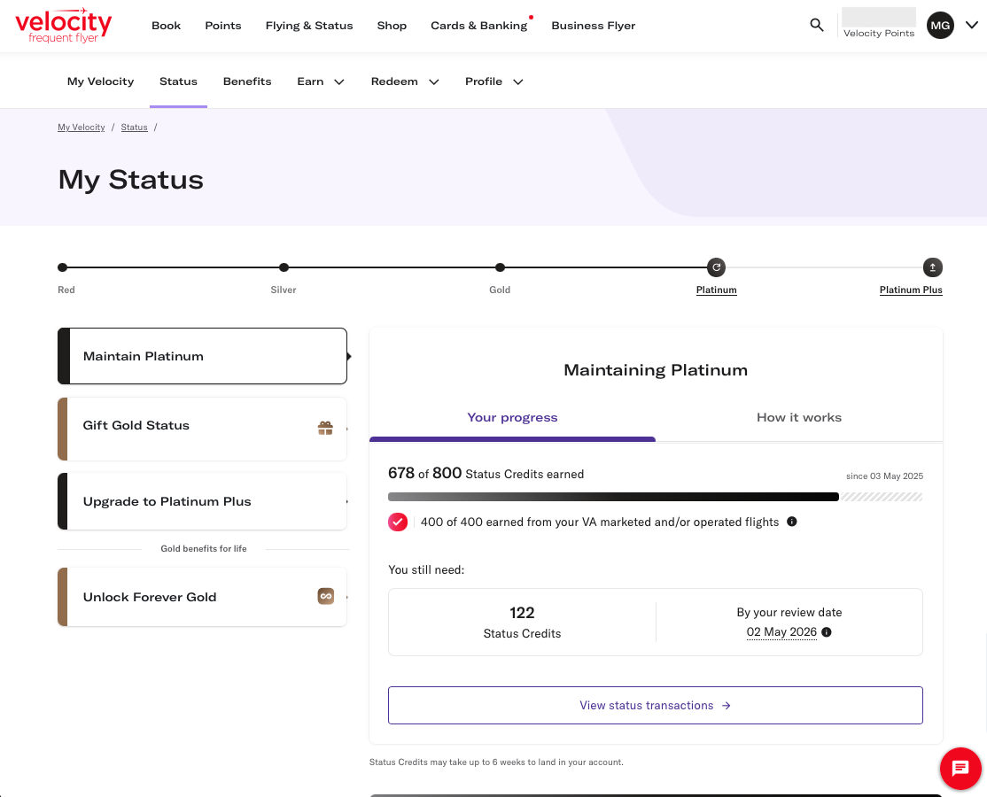
Task: Click the 'You still need:' text
Action: click(x=426, y=570)
